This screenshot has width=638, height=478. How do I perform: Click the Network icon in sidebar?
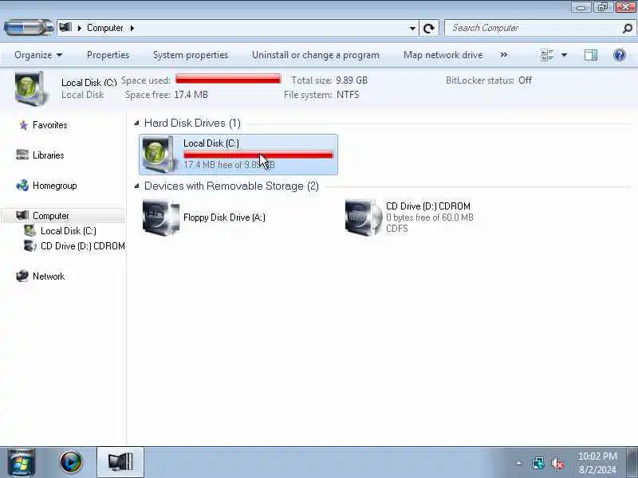point(22,276)
